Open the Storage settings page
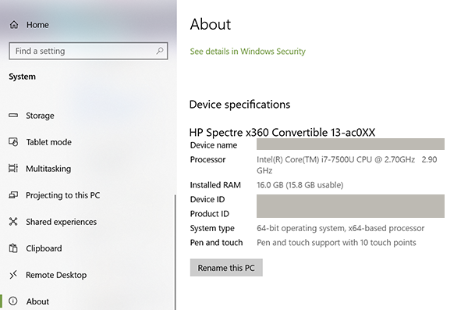The image size is (468, 310). [x=40, y=116]
